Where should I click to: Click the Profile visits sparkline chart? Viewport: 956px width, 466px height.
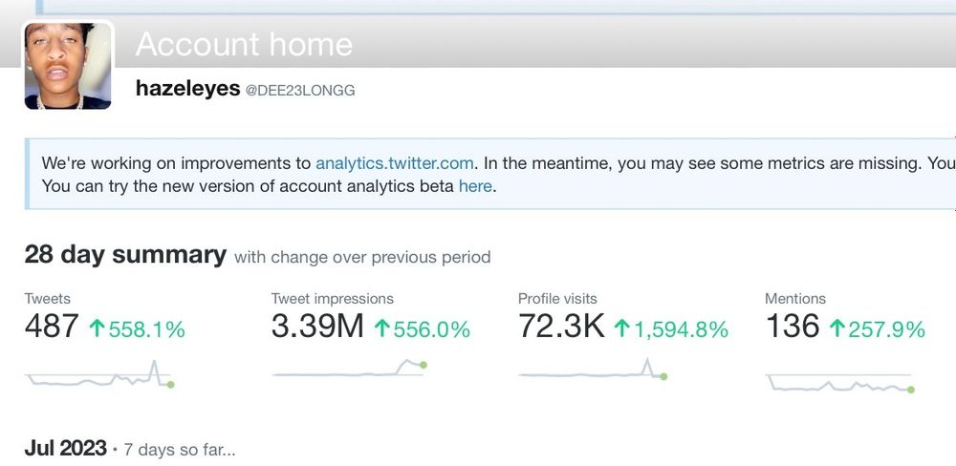coord(593,370)
